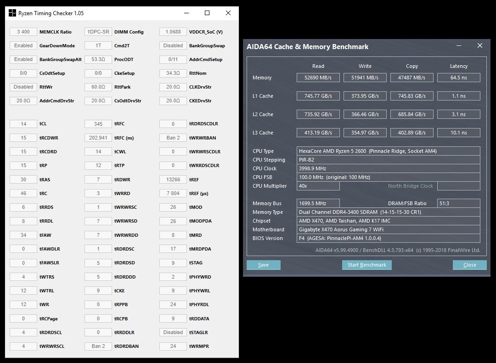Maximize the Ryzen Timing Checker window
496x363 pixels.
tap(207, 13)
